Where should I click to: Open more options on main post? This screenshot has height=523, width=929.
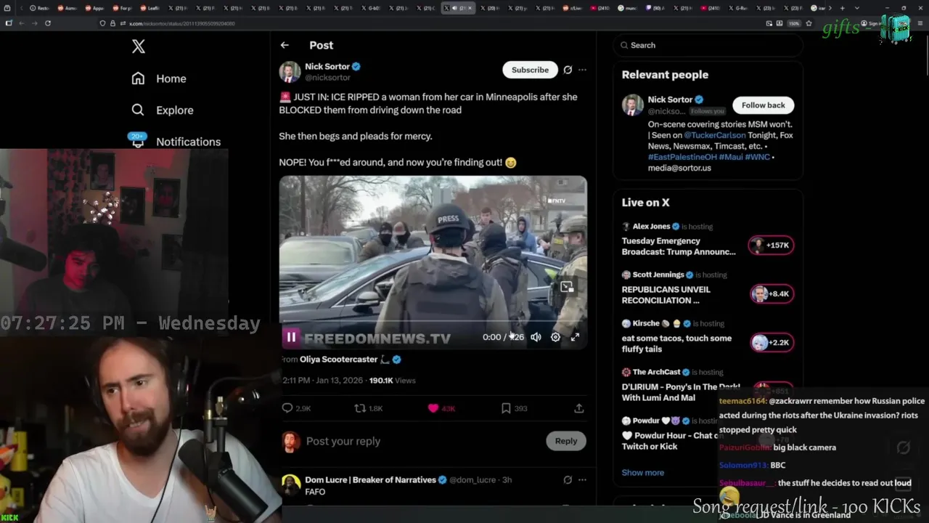click(582, 70)
